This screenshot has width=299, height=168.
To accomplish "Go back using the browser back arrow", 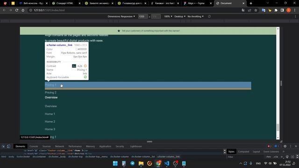I will click(x=4, y=10).
